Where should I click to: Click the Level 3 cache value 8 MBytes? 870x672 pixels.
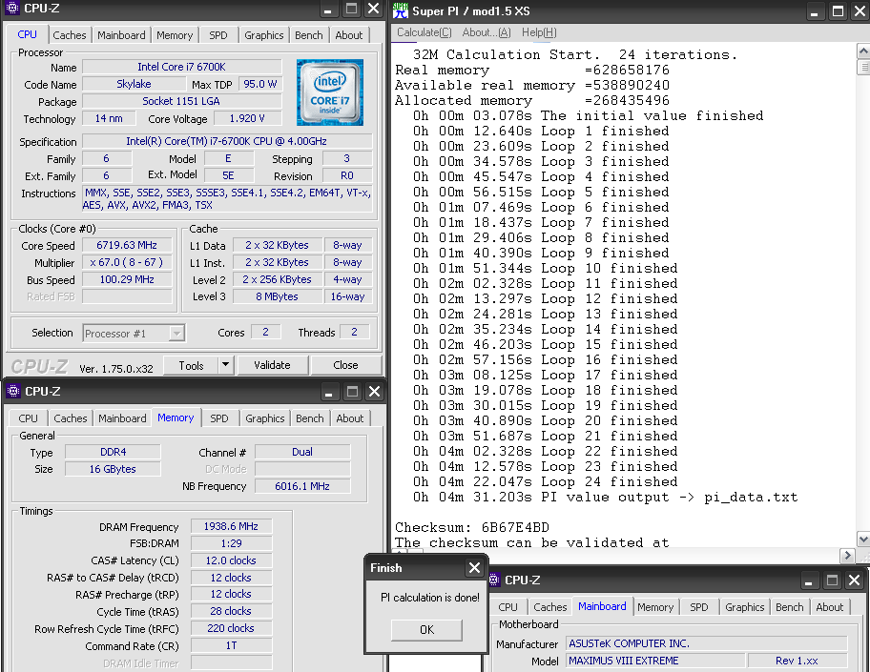pos(278,296)
